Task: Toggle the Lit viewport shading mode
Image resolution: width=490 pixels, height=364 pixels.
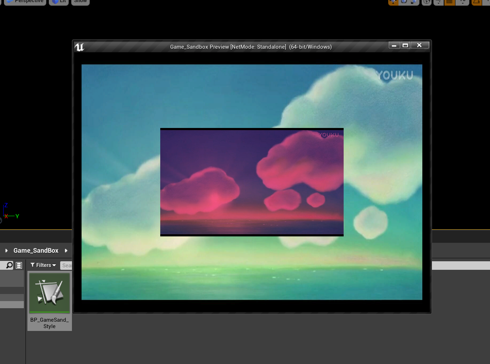Action: click(x=58, y=1)
